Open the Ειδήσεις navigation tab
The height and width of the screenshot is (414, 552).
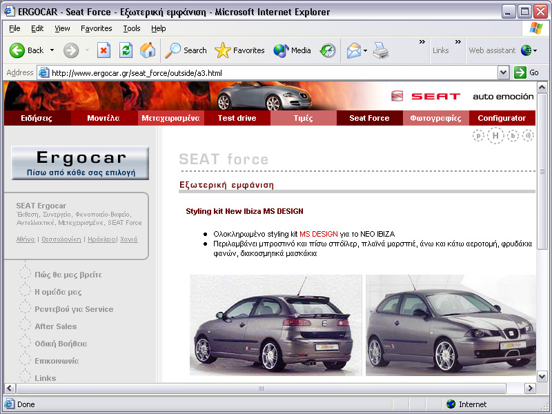37,118
